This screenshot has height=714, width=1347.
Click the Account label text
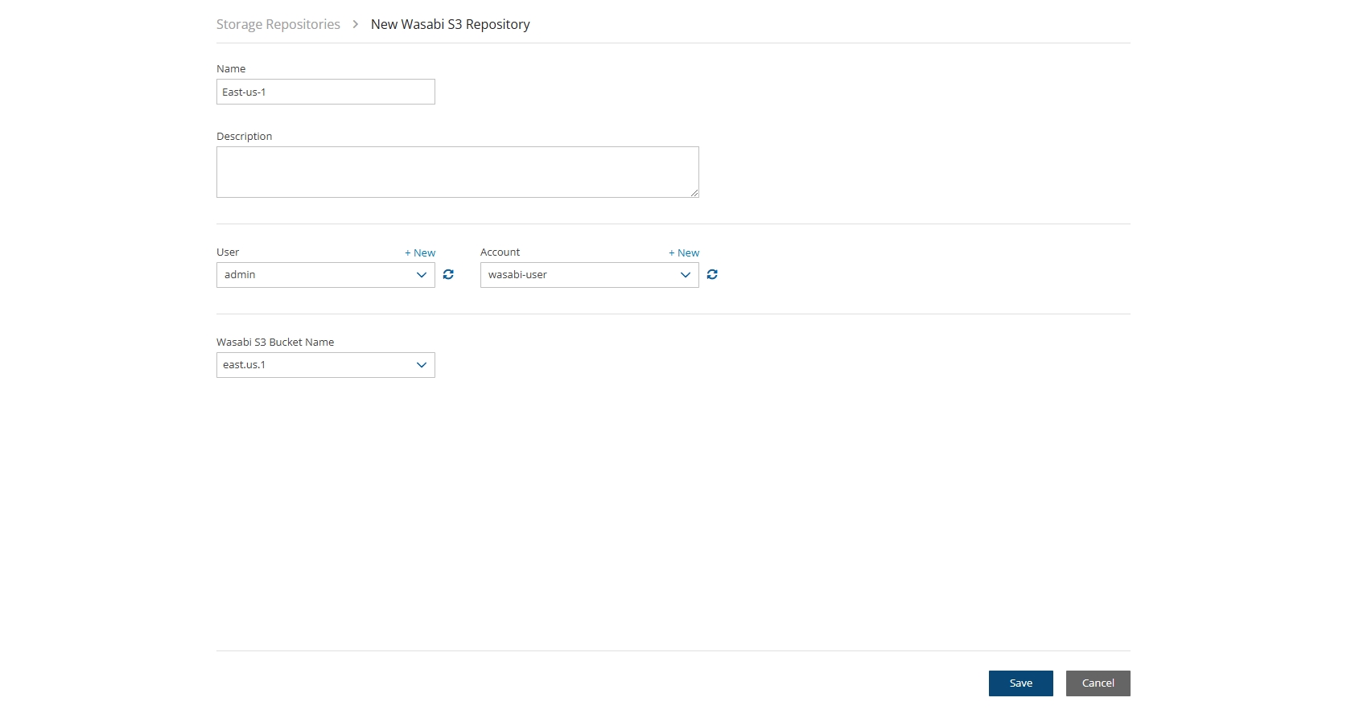tap(500, 252)
